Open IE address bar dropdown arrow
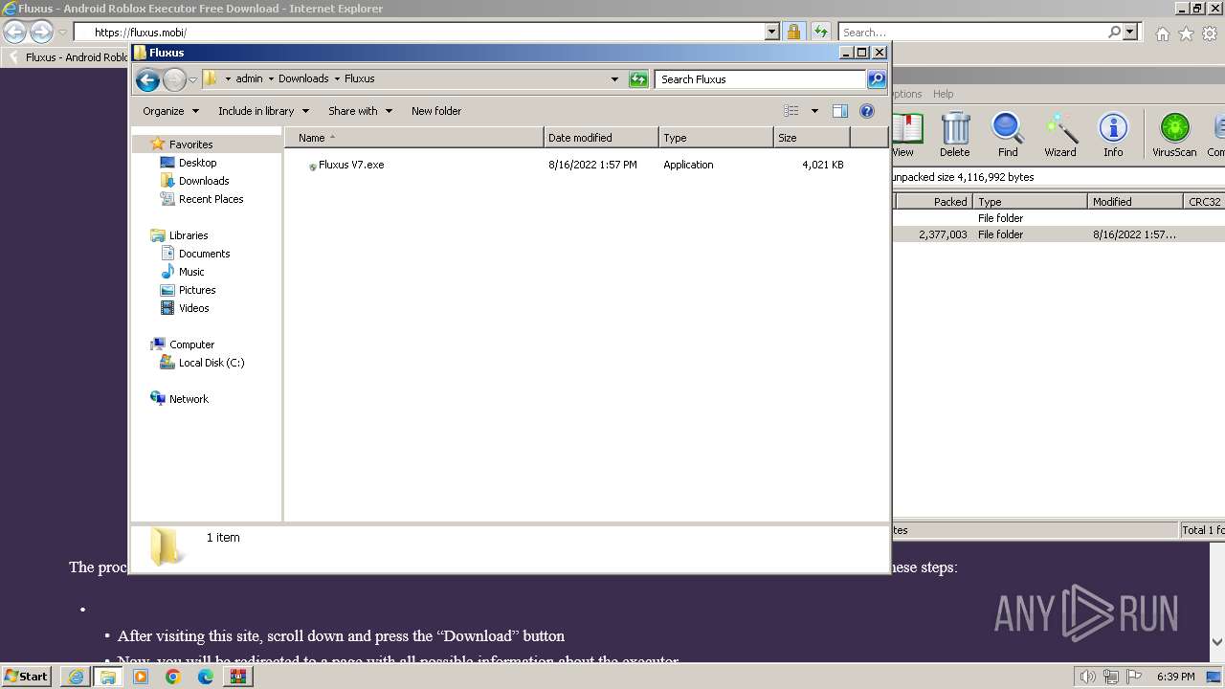This screenshot has height=689, width=1225. (772, 32)
